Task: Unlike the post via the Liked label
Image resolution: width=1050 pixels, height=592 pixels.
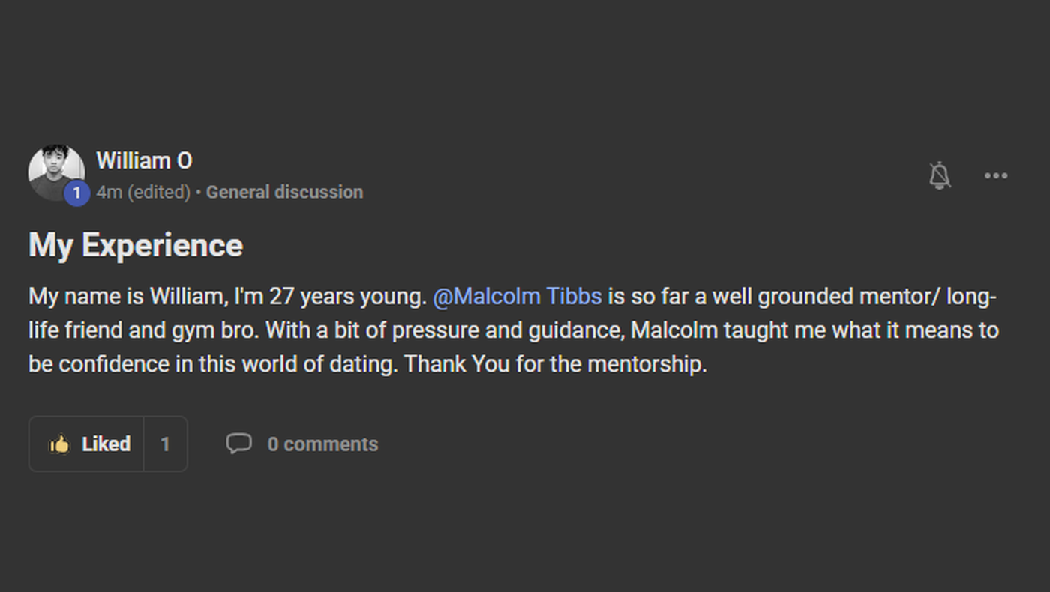Action: [x=106, y=444]
